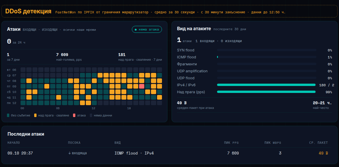Click the 'сб 10' heatmap row label

pyautogui.click(x=12, y=92)
